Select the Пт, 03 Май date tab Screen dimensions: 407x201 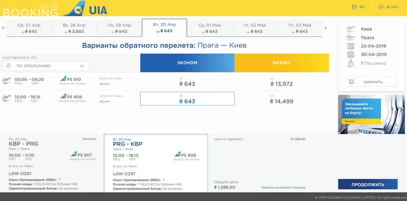[300, 28]
